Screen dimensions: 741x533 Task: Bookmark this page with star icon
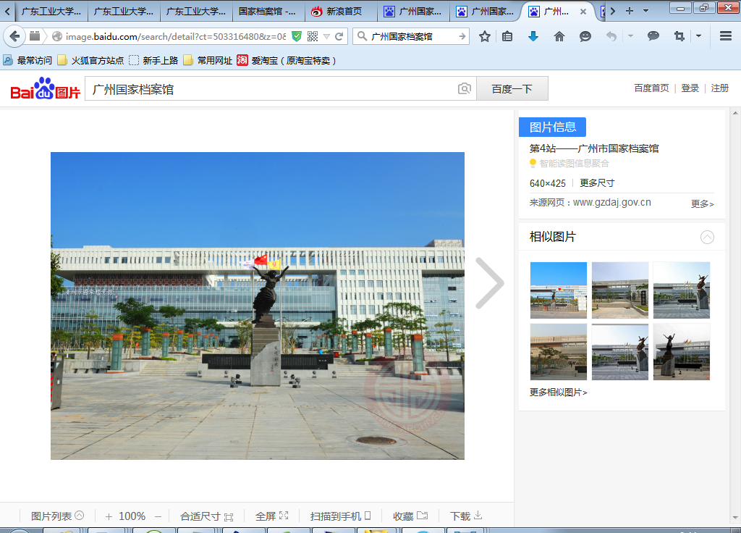(485, 36)
